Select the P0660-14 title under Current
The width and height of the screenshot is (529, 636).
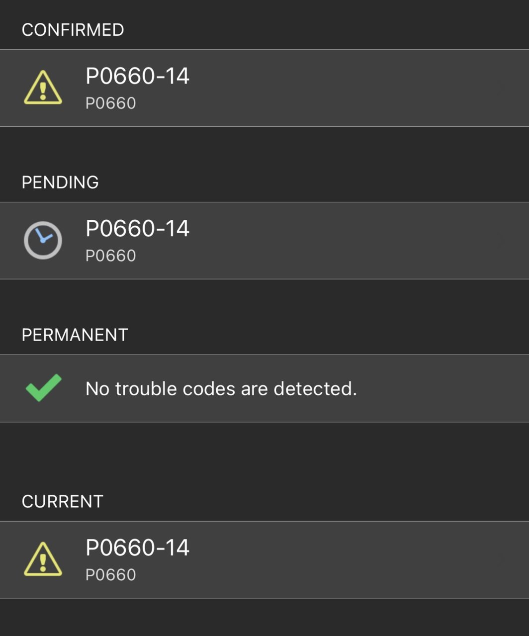137,547
